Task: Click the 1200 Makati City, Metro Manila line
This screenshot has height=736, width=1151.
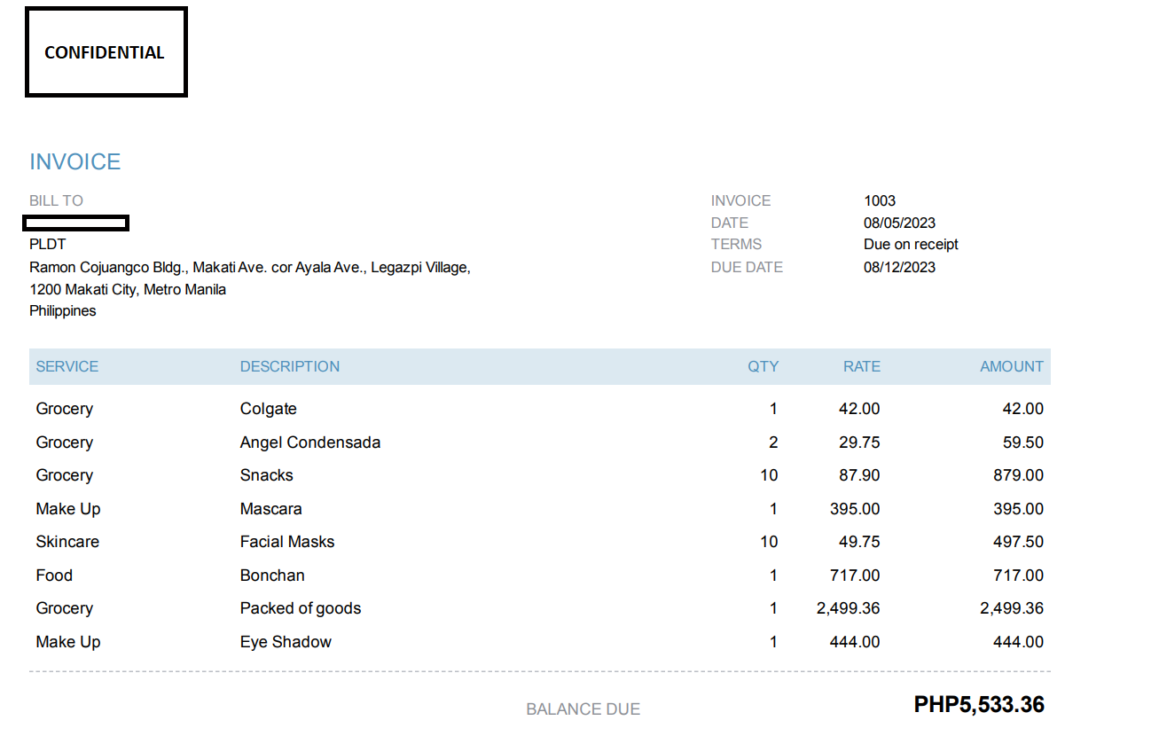Action: pos(128,289)
